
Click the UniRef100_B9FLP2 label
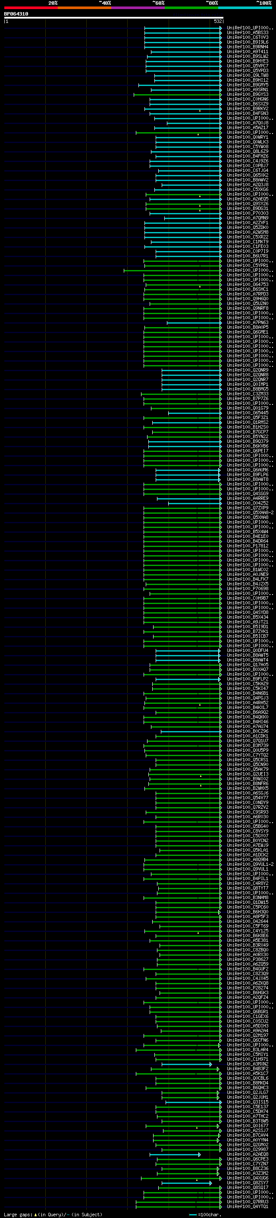click(x=248, y=679)
